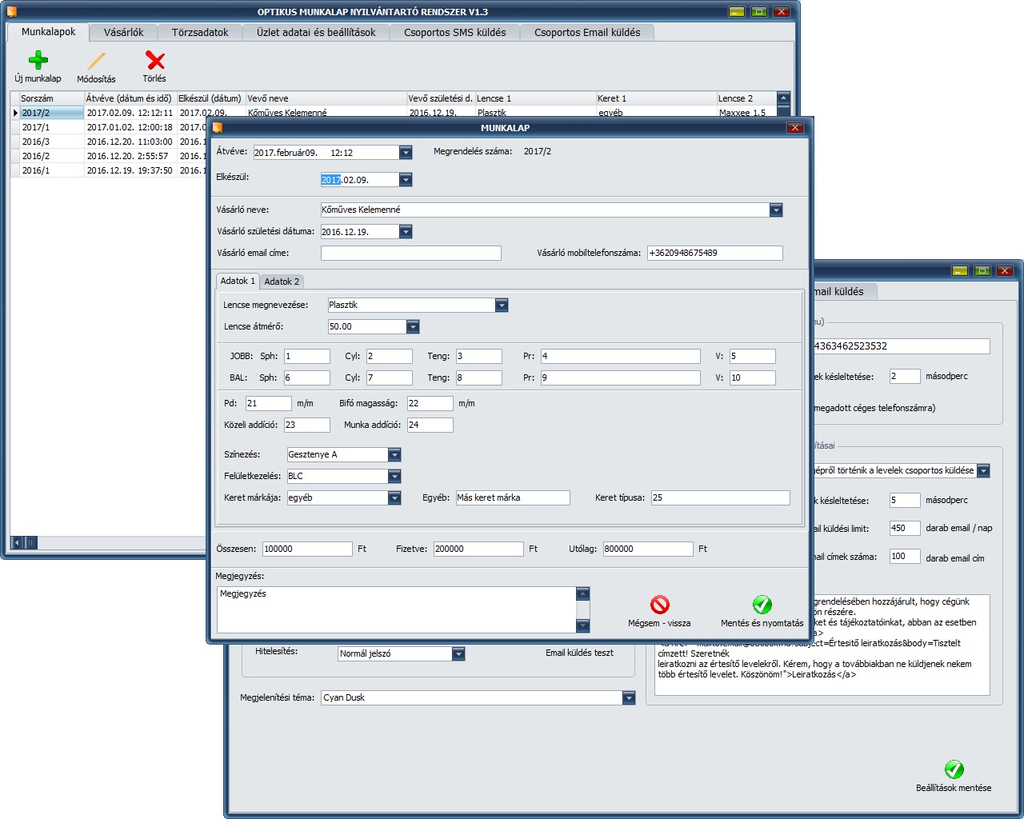Click the Keret 1 column header
The height and width of the screenshot is (819, 1024).
tap(656, 98)
